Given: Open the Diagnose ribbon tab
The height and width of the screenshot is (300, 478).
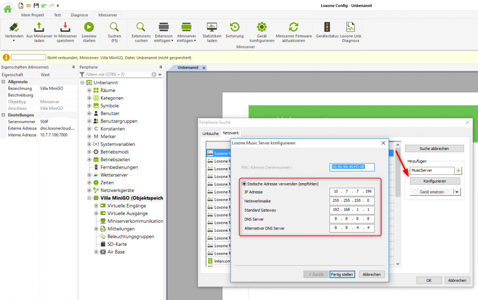Looking at the screenshot, I should [79, 15].
